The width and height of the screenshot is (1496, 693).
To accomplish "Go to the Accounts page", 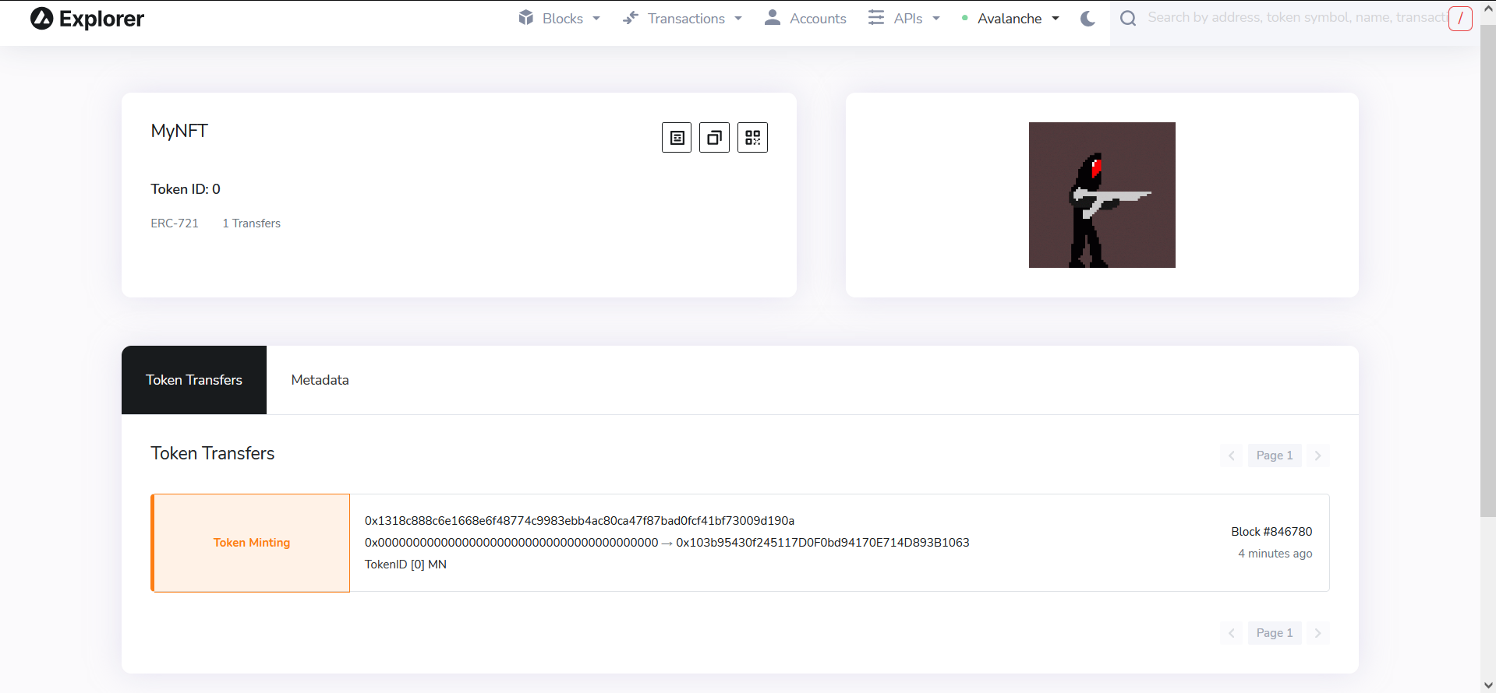I will coord(805,19).
